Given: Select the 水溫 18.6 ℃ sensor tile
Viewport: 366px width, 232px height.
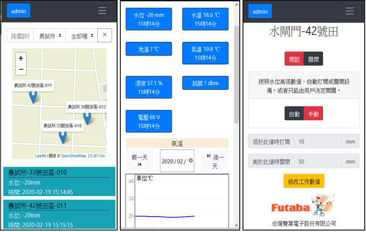Looking at the screenshot, I should [206, 19].
